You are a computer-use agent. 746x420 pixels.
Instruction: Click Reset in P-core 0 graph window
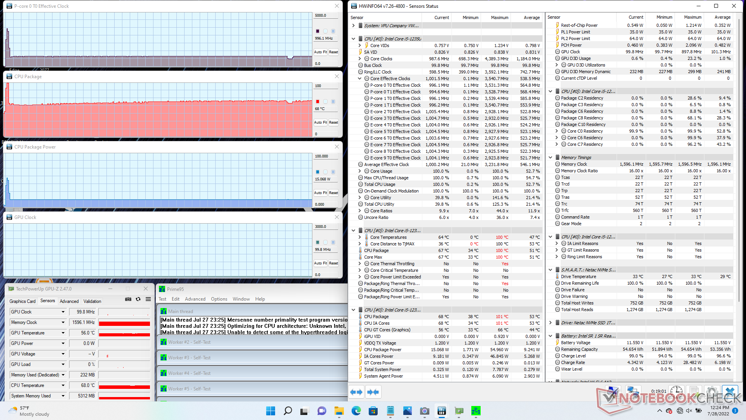click(334, 52)
